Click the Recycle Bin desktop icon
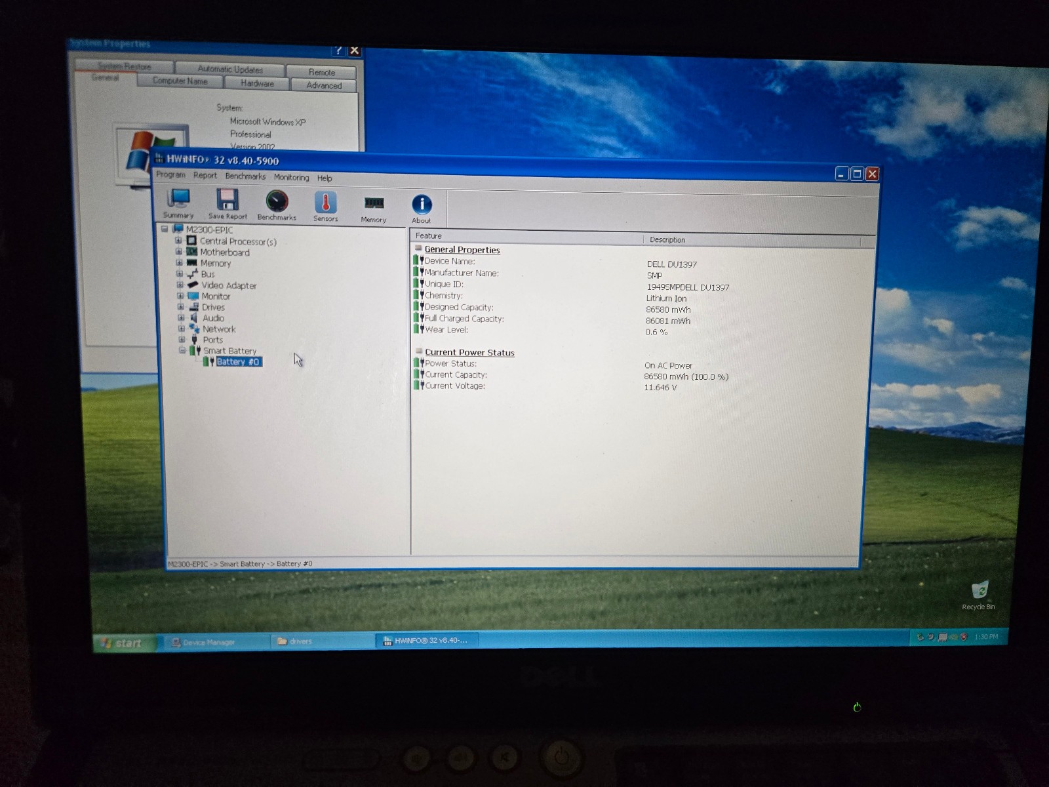 point(979,590)
